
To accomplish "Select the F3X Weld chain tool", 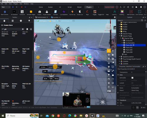I will pyautogui.click(x=113, y=71).
